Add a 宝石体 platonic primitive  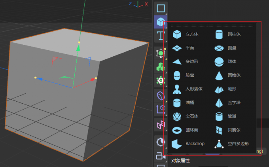click(185, 116)
